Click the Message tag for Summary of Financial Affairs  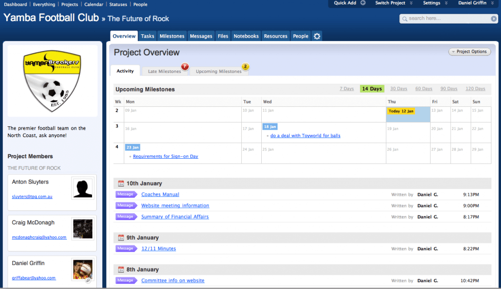click(x=126, y=217)
